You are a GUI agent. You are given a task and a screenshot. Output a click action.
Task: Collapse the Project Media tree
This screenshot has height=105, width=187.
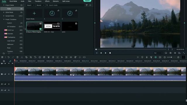coord(4,5)
